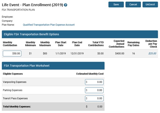Select the Estimated Monthly Cost column header

[x=90, y=74]
